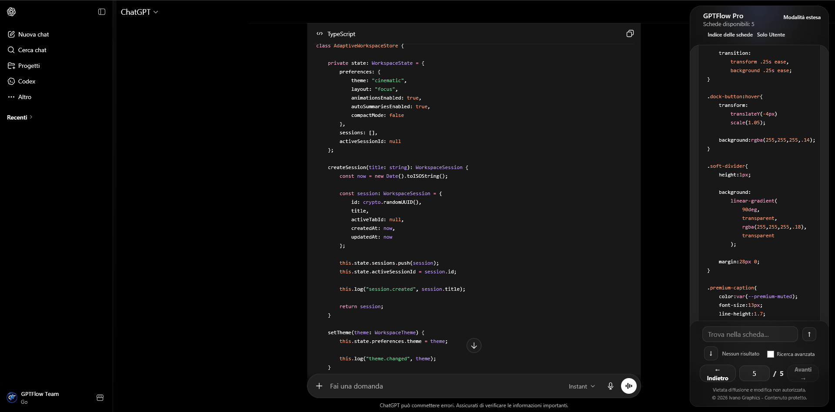Open Indice delle schede

730,35
